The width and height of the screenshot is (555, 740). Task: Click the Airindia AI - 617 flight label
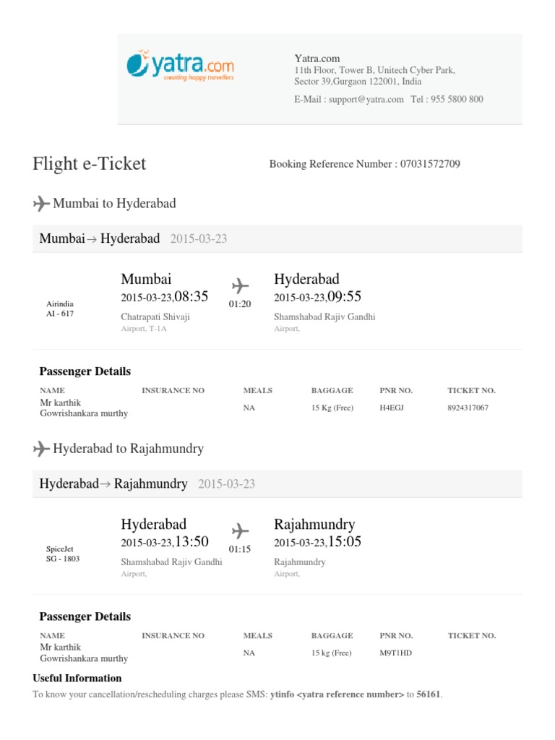pyautogui.click(x=60, y=309)
